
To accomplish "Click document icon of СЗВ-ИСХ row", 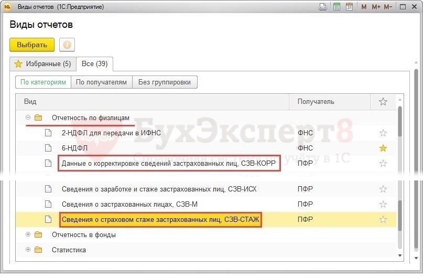I will click(48, 189).
